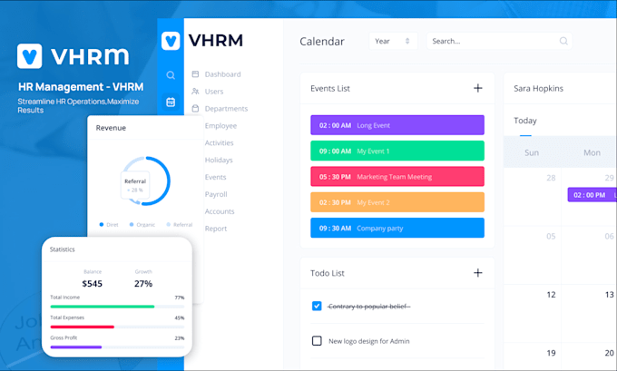Open the Year view dropdown
This screenshot has height=371, width=617.
click(x=393, y=41)
